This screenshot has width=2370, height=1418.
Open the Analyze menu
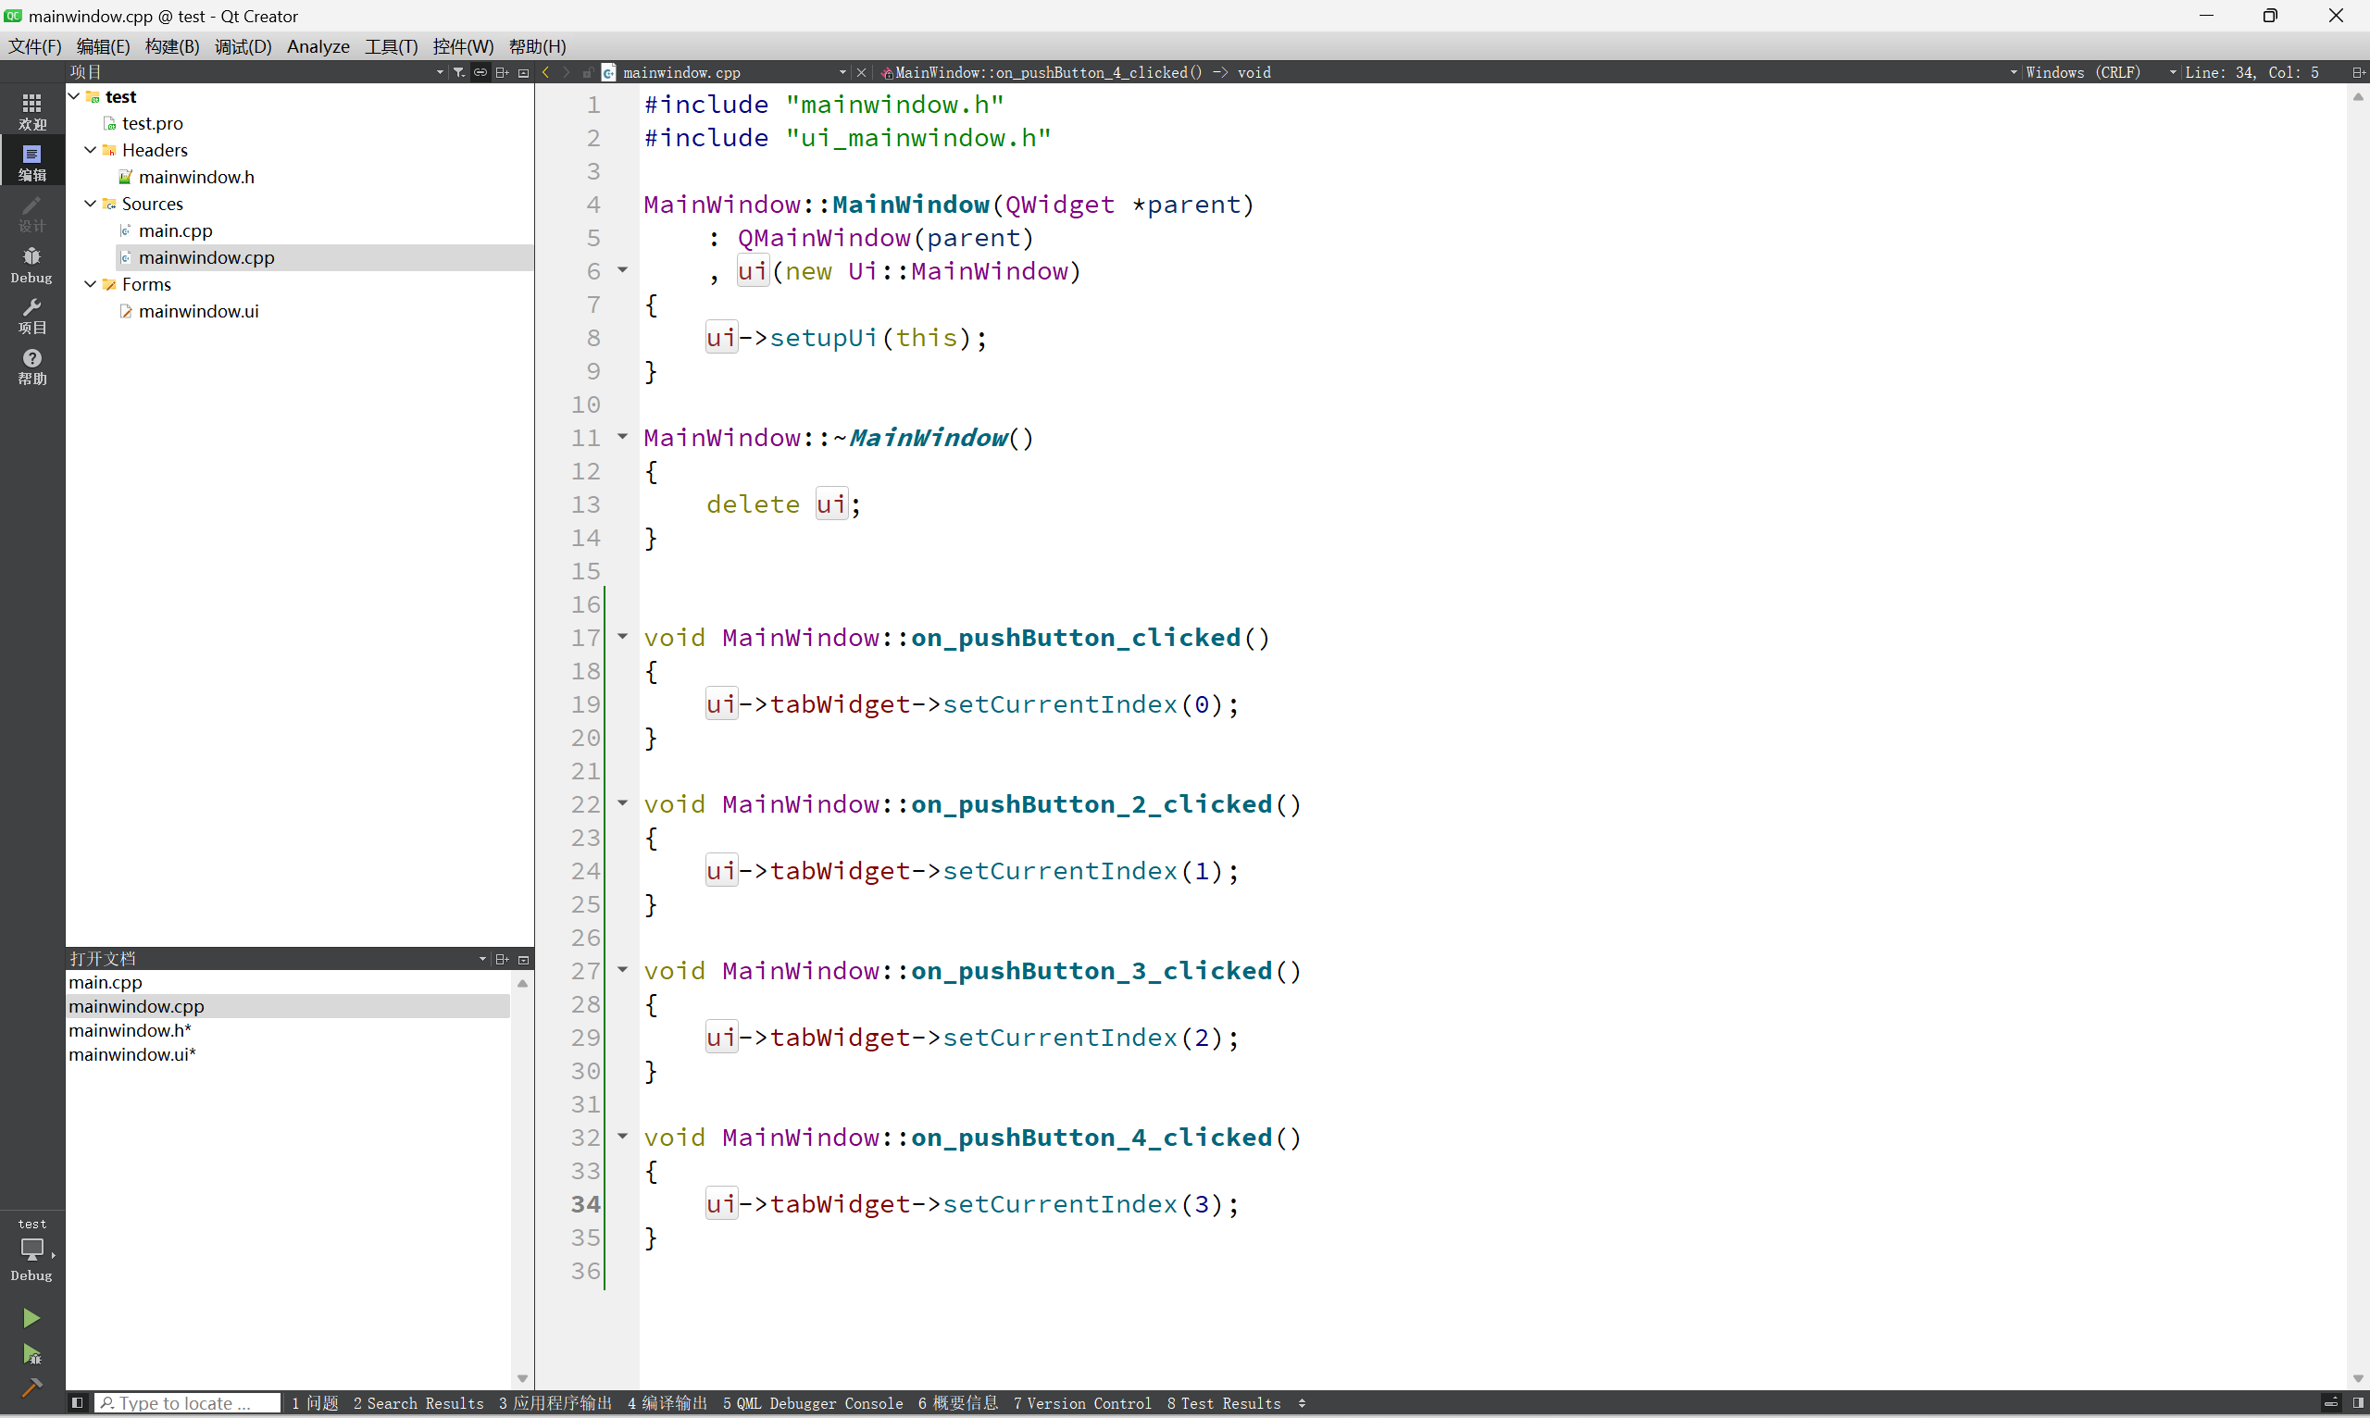click(318, 46)
